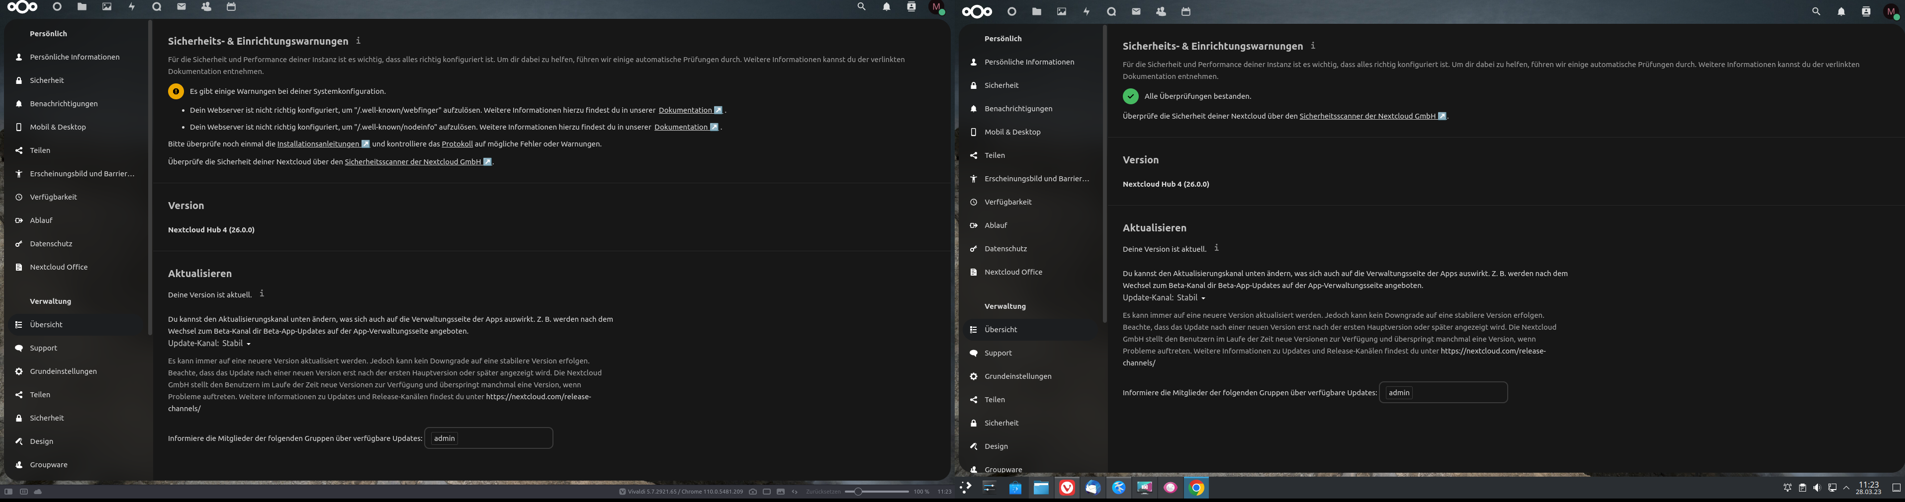Screen dimensions: 1905x502
Task: Switch to Vivaldi browser in taskbar
Action: coord(1067,488)
